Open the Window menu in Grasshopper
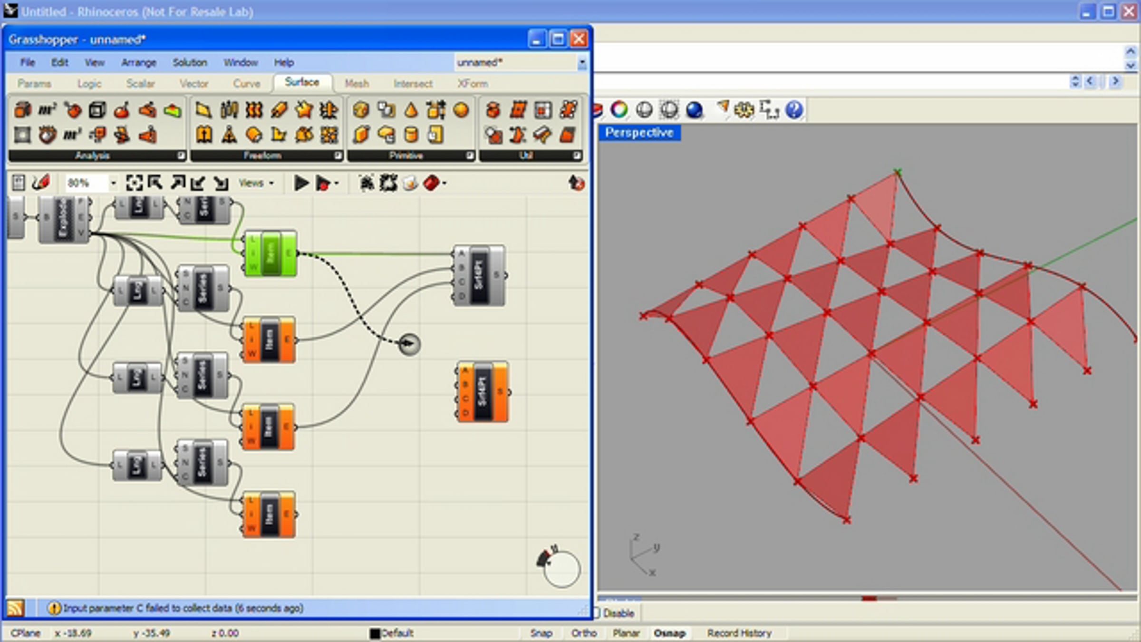This screenshot has width=1141, height=642. [x=241, y=62]
